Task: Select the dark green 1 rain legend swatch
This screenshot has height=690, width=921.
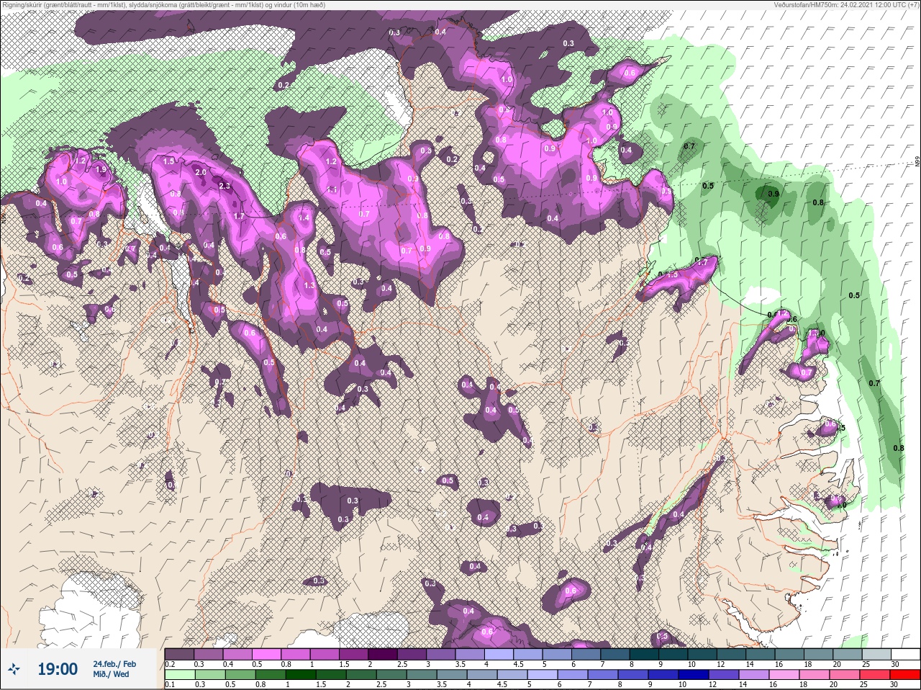Action: (300, 675)
